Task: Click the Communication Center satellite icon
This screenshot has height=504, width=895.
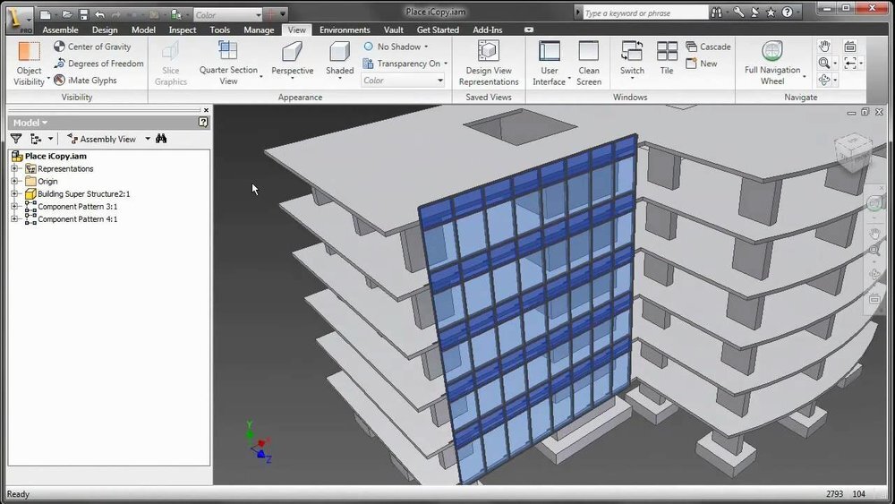Action: point(754,12)
